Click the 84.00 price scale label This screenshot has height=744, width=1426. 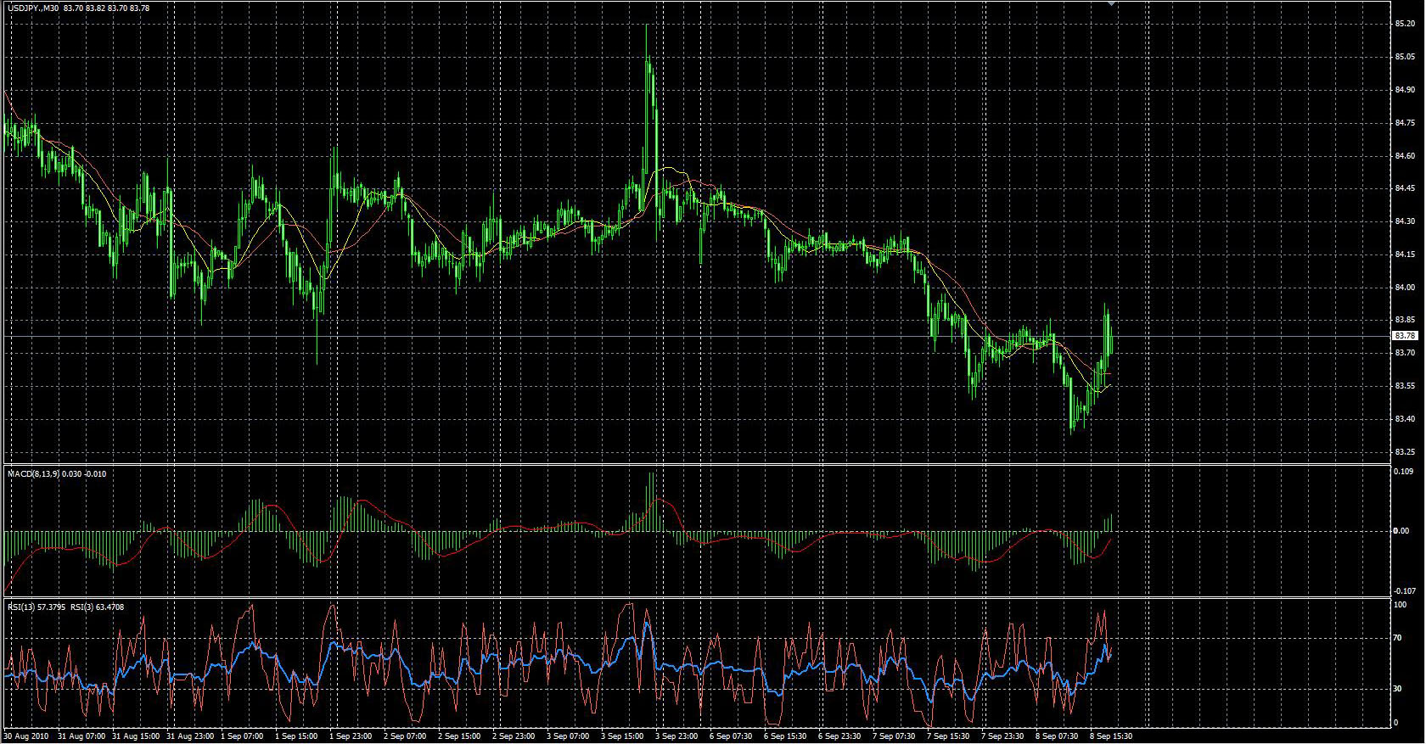coord(1405,288)
